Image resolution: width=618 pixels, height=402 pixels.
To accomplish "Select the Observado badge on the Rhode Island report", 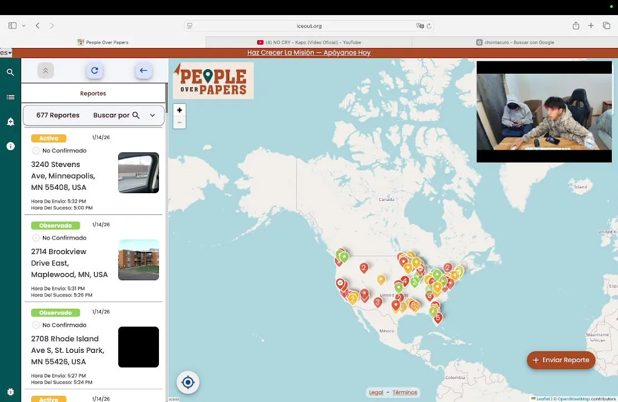I will click(x=56, y=313).
